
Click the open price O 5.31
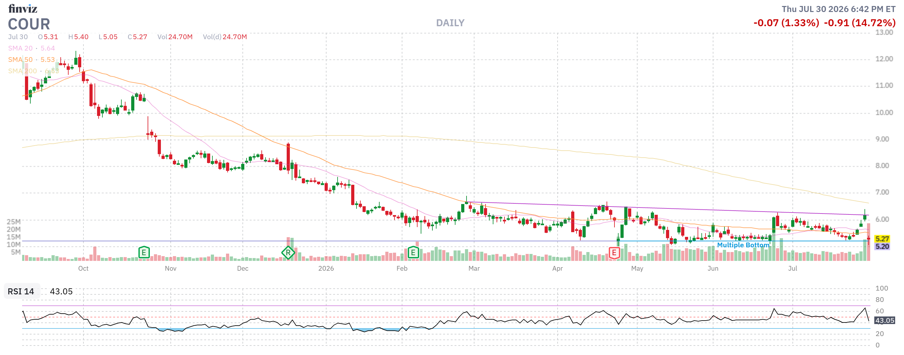[48, 37]
